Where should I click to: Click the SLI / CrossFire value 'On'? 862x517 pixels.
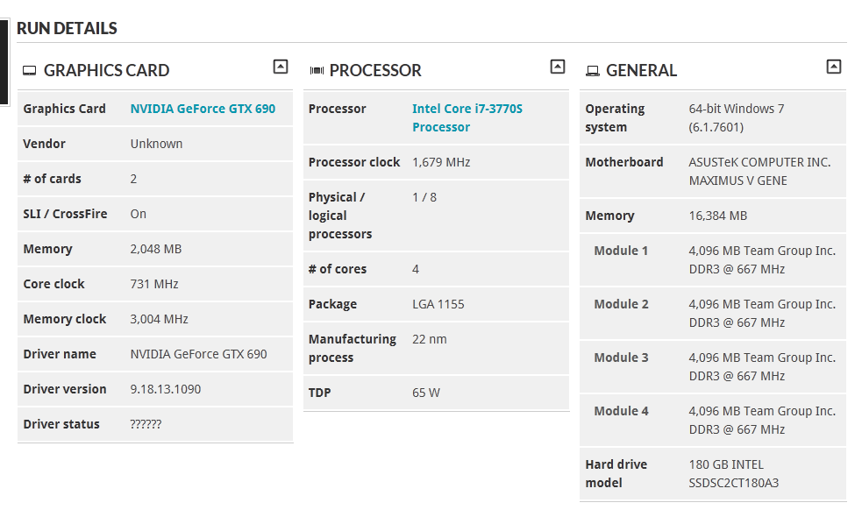click(x=138, y=215)
